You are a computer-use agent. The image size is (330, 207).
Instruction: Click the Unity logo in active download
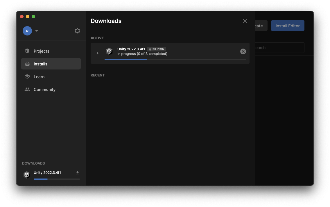[x=109, y=51]
